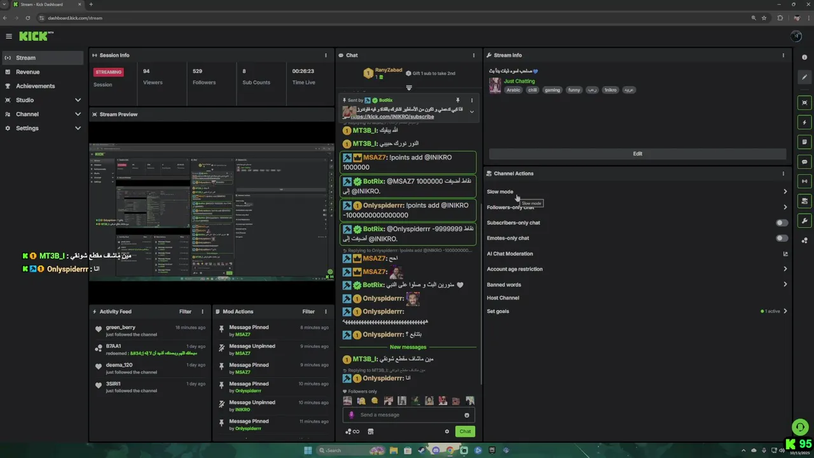Image resolution: width=814 pixels, height=458 pixels.
Task: Click the profile avatar at top right
Action: click(x=796, y=36)
